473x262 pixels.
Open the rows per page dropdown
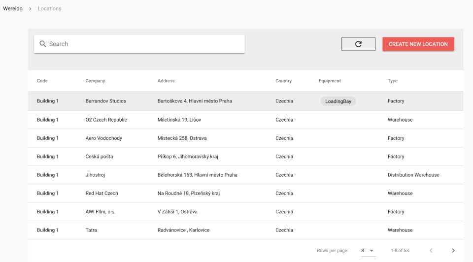pyautogui.click(x=368, y=251)
